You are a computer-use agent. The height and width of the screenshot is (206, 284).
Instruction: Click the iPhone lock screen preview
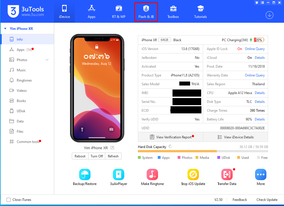97,88
